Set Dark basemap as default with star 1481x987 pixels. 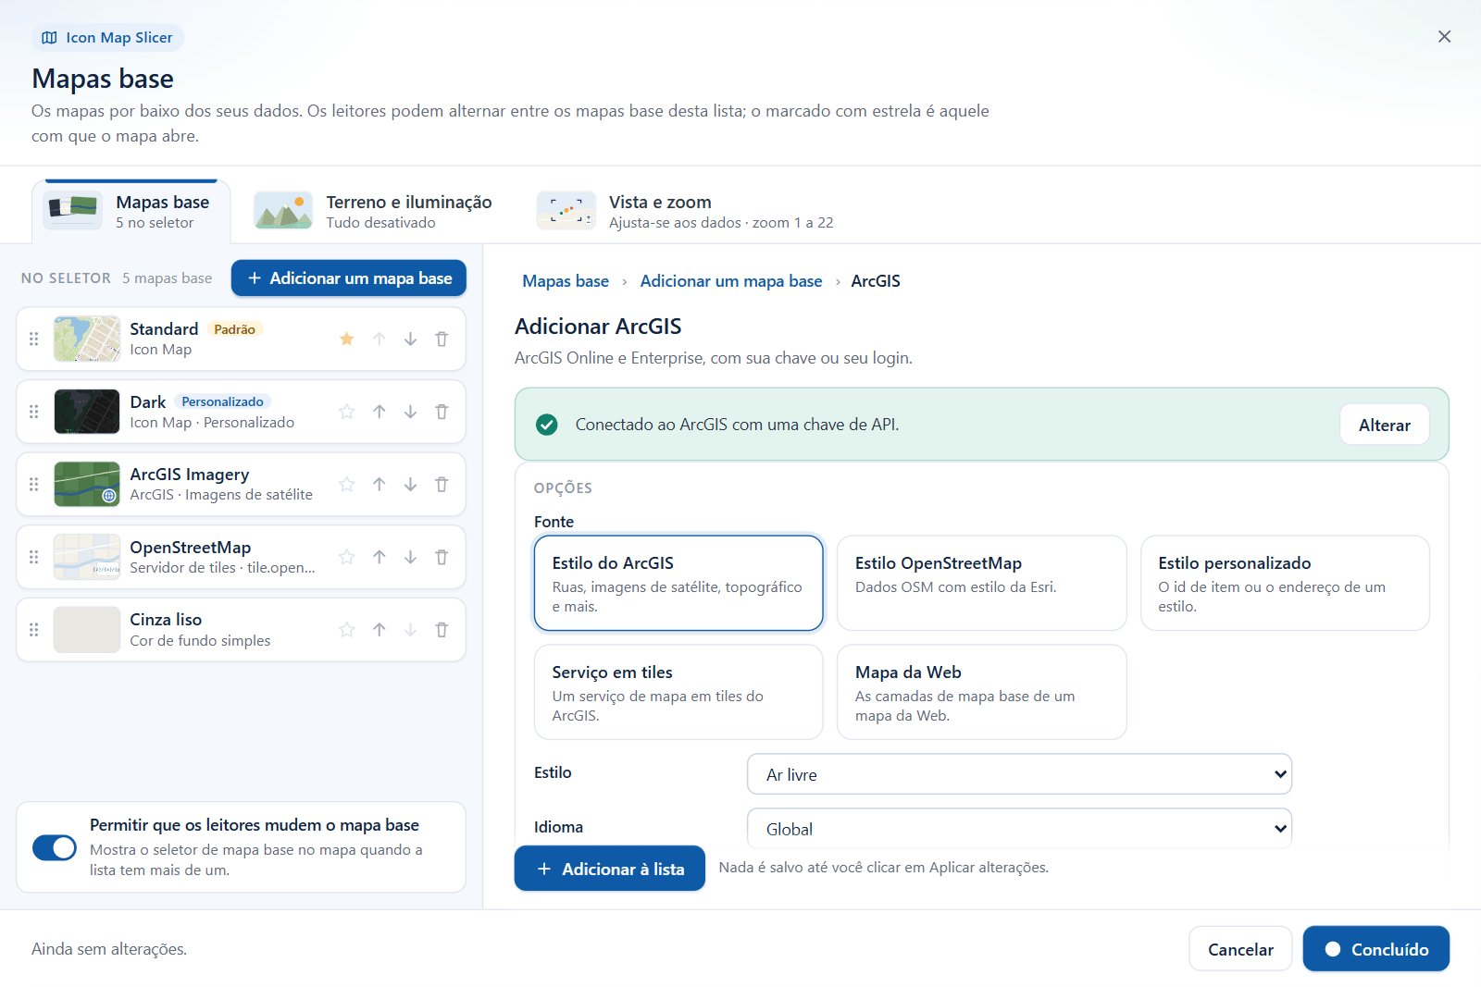(347, 412)
